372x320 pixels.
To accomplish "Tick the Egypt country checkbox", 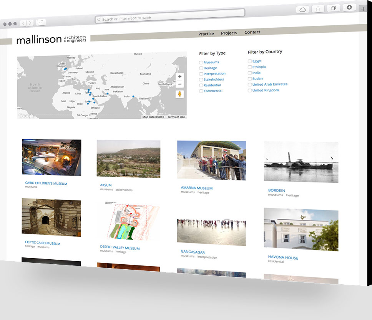I will click(250, 61).
